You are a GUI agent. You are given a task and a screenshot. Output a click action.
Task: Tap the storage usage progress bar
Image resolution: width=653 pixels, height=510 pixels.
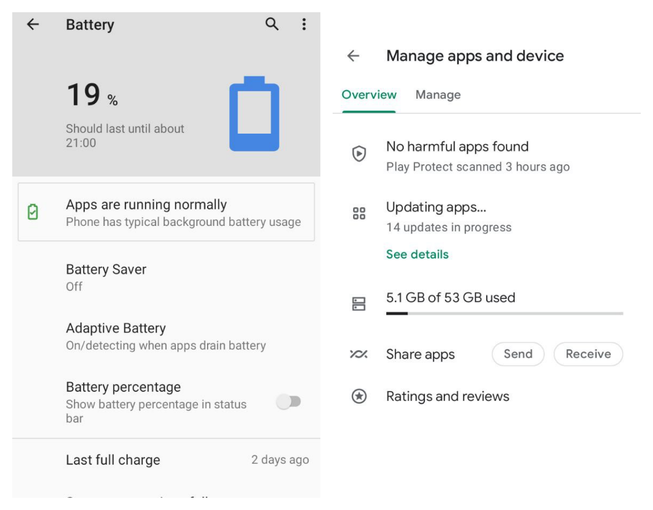504,313
